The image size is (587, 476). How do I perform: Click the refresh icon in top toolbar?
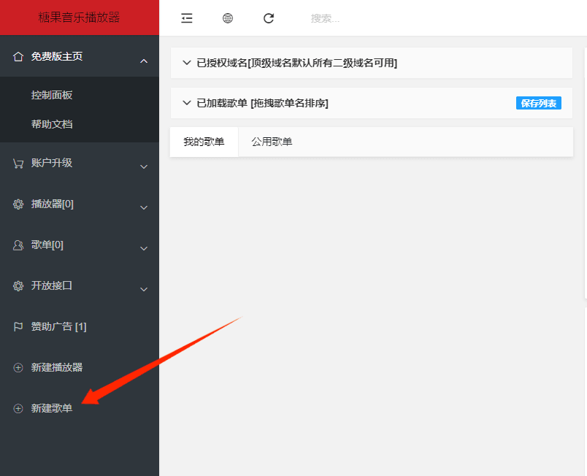pos(269,18)
